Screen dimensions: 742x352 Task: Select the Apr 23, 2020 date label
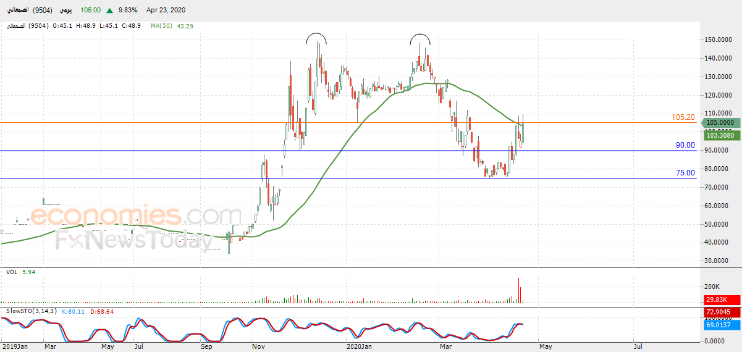pyautogui.click(x=165, y=10)
